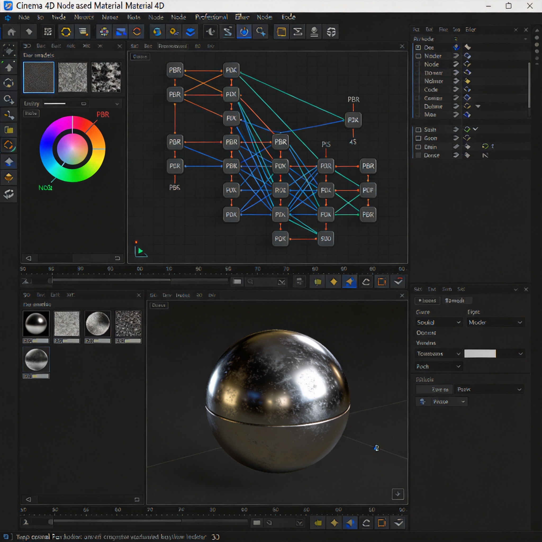Image resolution: width=542 pixels, height=542 pixels.
Task: Toggle the checkbox beside the Lorin row
Action: [418, 147]
